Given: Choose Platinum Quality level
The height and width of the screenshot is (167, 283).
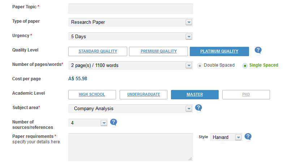Looking at the screenshot, I should (x=219, y=51).
